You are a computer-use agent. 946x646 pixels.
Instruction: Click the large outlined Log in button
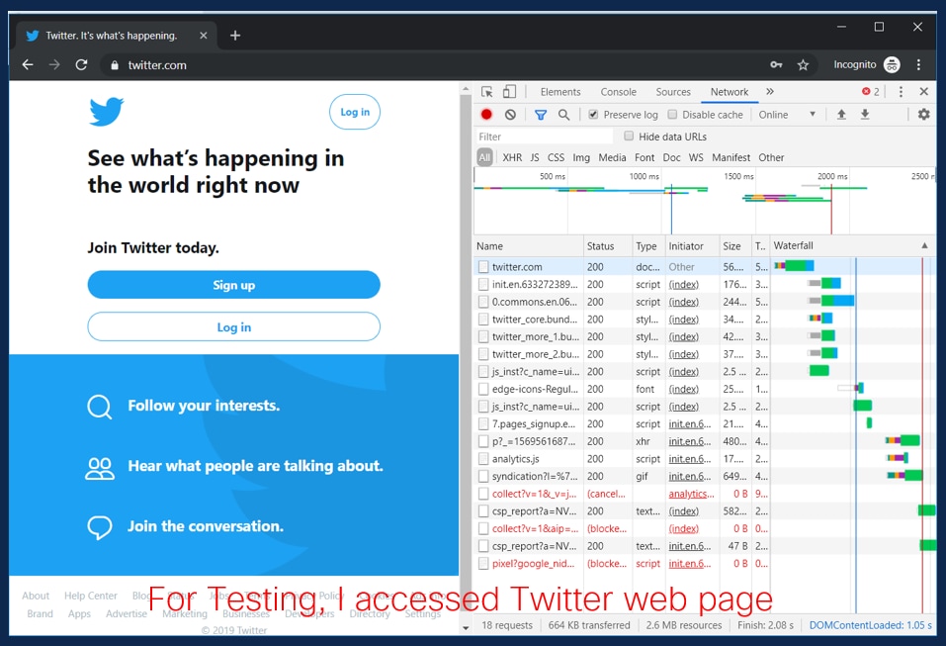tap(233, 326)
